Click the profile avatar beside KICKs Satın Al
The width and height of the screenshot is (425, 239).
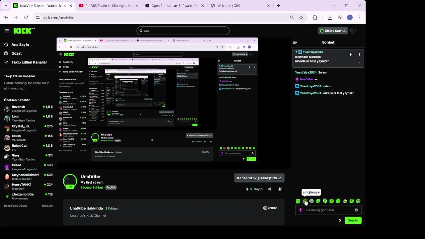pyautogui.click(x=354, y=31)
